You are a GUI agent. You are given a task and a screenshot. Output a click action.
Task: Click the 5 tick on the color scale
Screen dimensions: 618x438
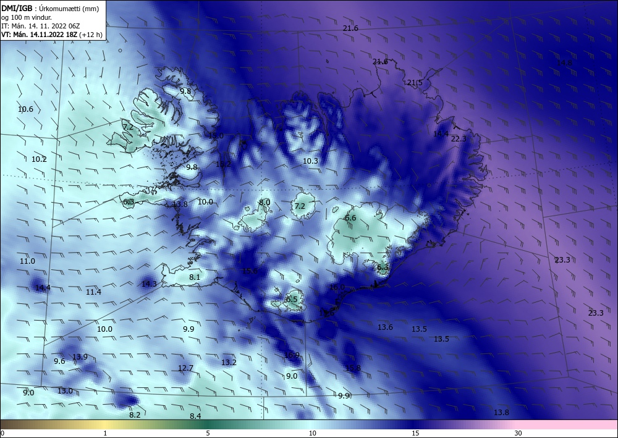coord(208,433)
